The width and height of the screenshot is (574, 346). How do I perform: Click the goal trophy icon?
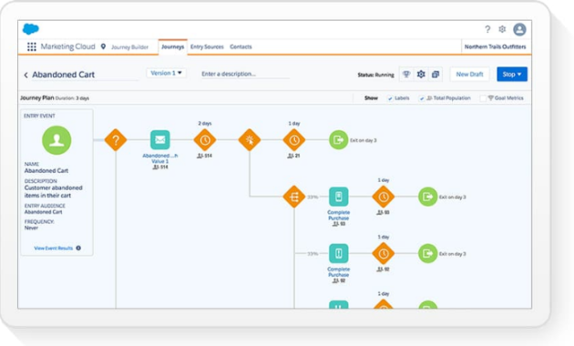[406, 75]
